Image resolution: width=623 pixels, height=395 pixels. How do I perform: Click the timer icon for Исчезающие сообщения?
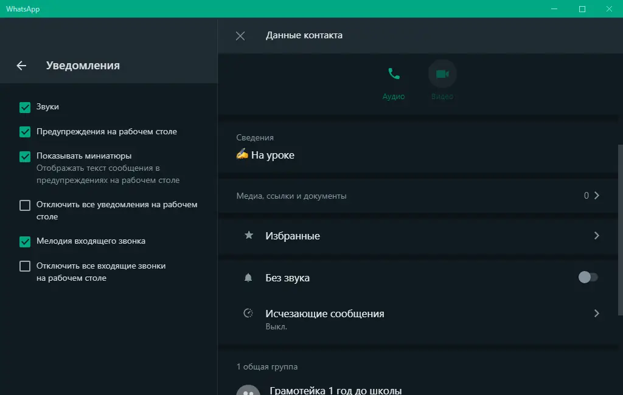point(248,312)
